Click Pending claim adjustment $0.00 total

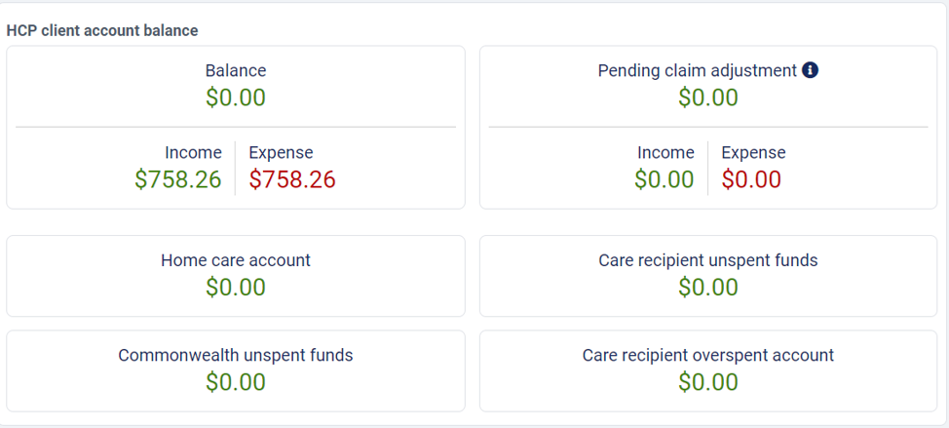708,97
